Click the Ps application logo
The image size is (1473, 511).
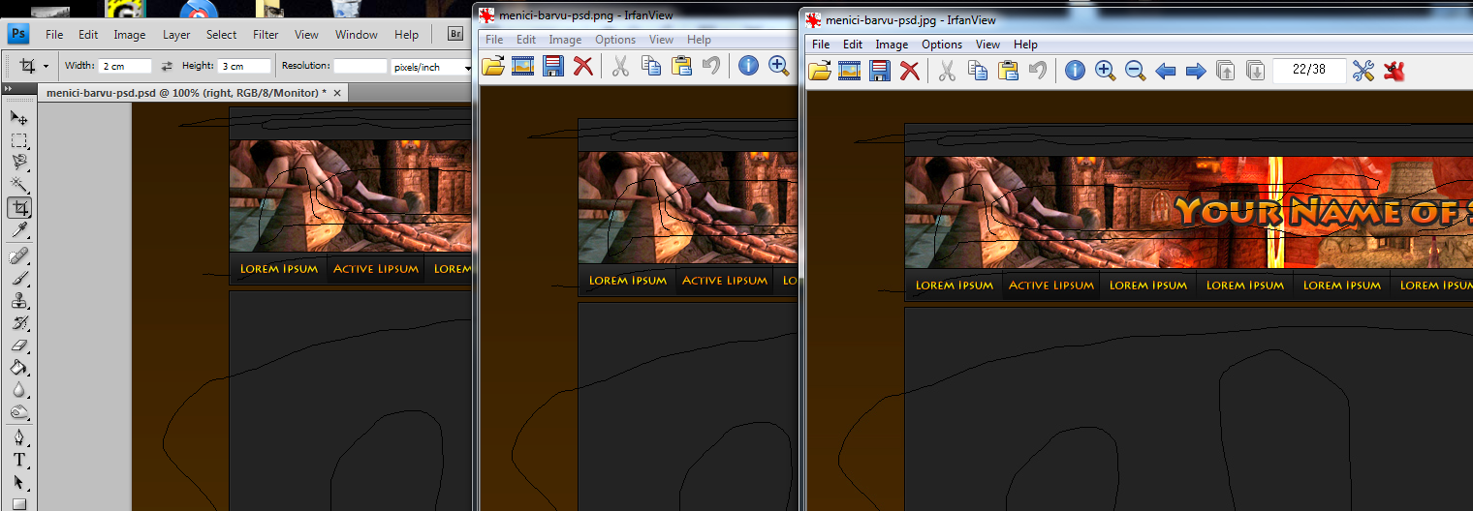point(18,34)
